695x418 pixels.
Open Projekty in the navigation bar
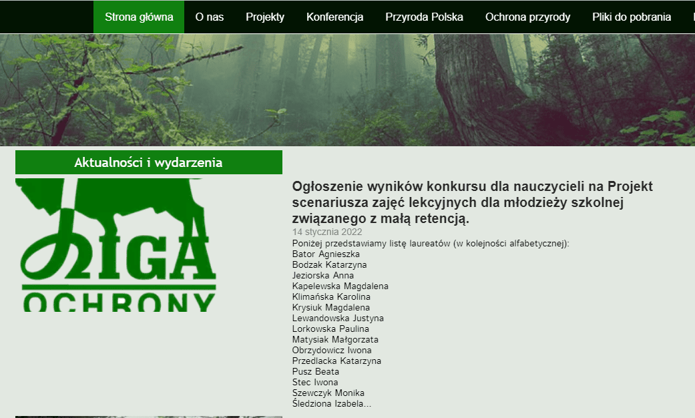tap(265, 17)
